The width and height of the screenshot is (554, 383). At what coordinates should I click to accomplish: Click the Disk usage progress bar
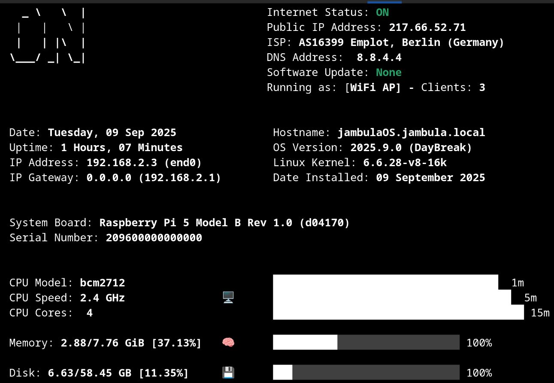(x=366, y=372)
